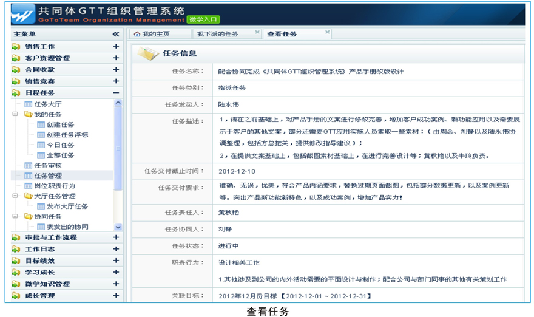The height and width of the screenshot is (317, 534).
Task: Expand the 客户资源管理 section
Action: click(116, 58)
